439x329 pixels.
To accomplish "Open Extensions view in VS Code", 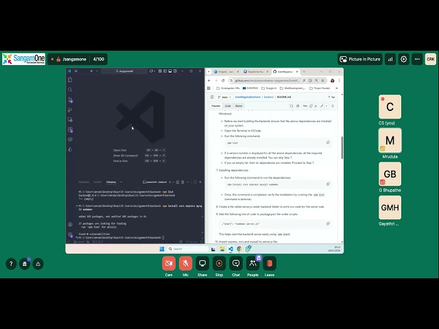I will tap(70, 130).
